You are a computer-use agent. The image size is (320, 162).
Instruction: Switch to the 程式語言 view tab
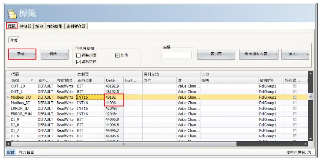click(x=27, y=152)
